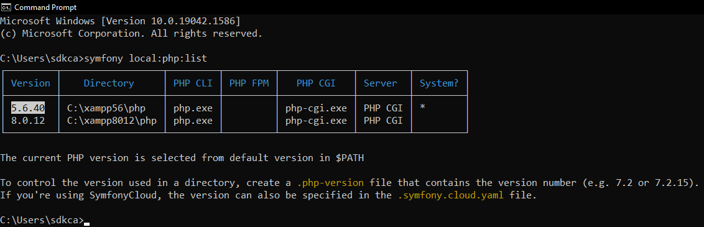Viewport: 704px width, 227px height.
Task: Click the Command Prompt window title text
Action: (x=46, y=7)
